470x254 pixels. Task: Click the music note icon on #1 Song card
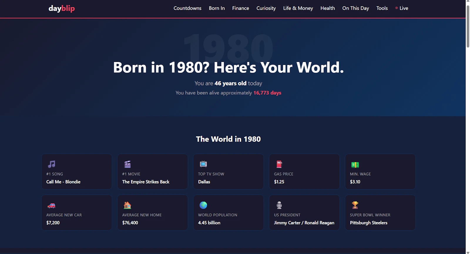pyautogui.click(x=51, y=164)
